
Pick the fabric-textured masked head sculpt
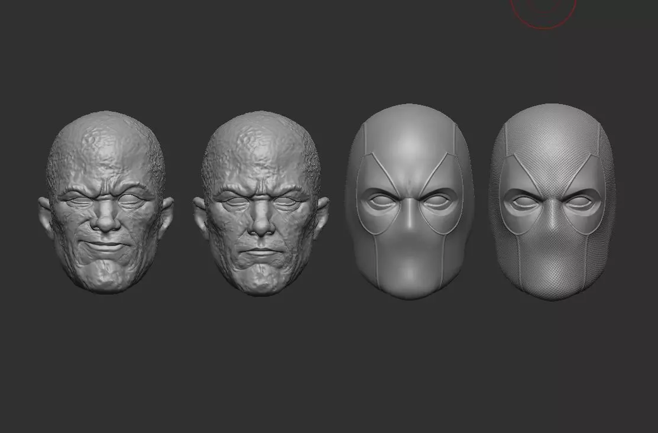click(552, 202)
